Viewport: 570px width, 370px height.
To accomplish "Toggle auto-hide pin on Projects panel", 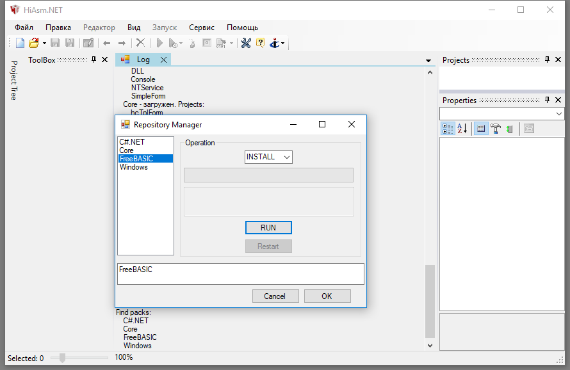I will (548, 60).
